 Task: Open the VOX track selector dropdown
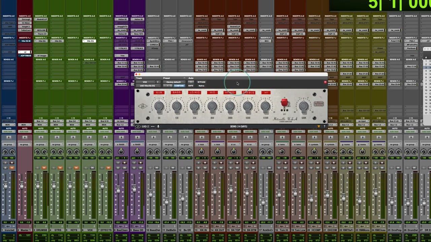(145, 82)
